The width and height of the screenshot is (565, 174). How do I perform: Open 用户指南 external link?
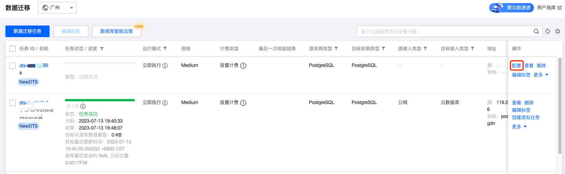coord(549,8)
